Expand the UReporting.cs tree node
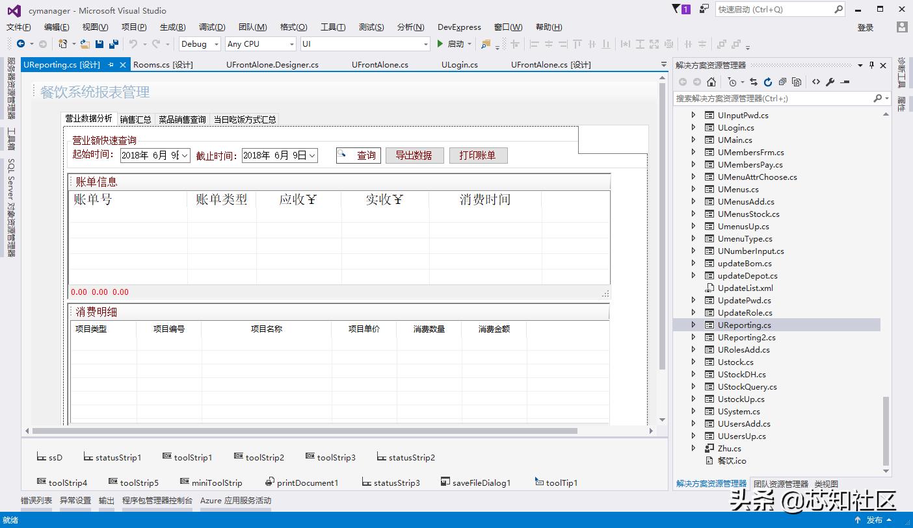The width and height of the screenshot is (913, 528). pyautogui.click(x=693, y=325)
